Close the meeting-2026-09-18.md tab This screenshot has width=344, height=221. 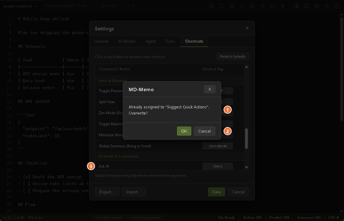pos(91,6)
